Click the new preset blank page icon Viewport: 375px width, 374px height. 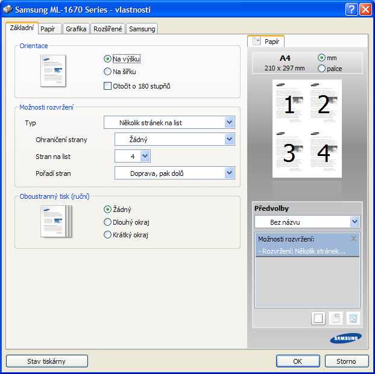[x=318, y=318]
